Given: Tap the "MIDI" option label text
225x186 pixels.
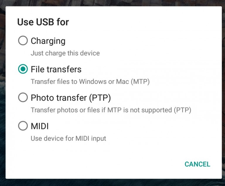Looking at the screenshot, I should (x=40, y=126).
